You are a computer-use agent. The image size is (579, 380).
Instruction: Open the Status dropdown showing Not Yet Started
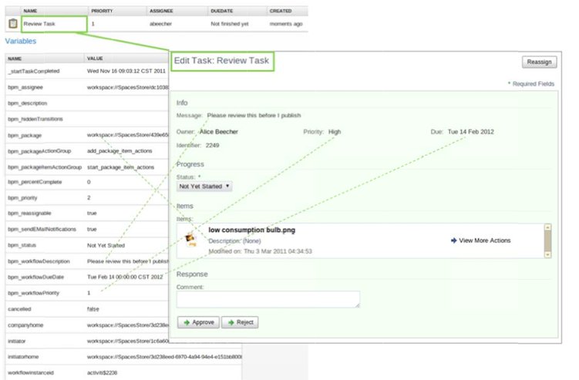[x=204, y=186]
